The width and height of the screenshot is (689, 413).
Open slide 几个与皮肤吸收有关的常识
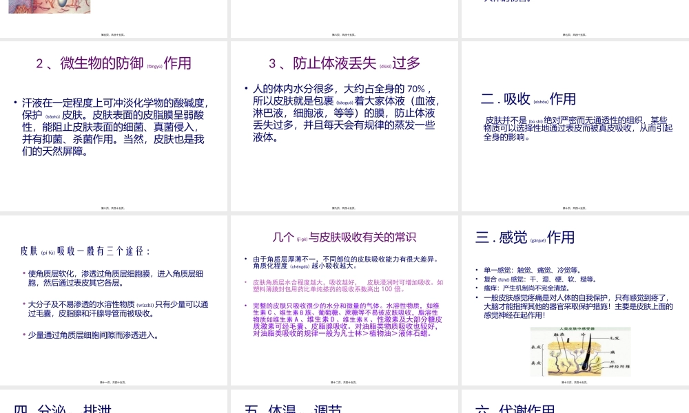(342, 299)
